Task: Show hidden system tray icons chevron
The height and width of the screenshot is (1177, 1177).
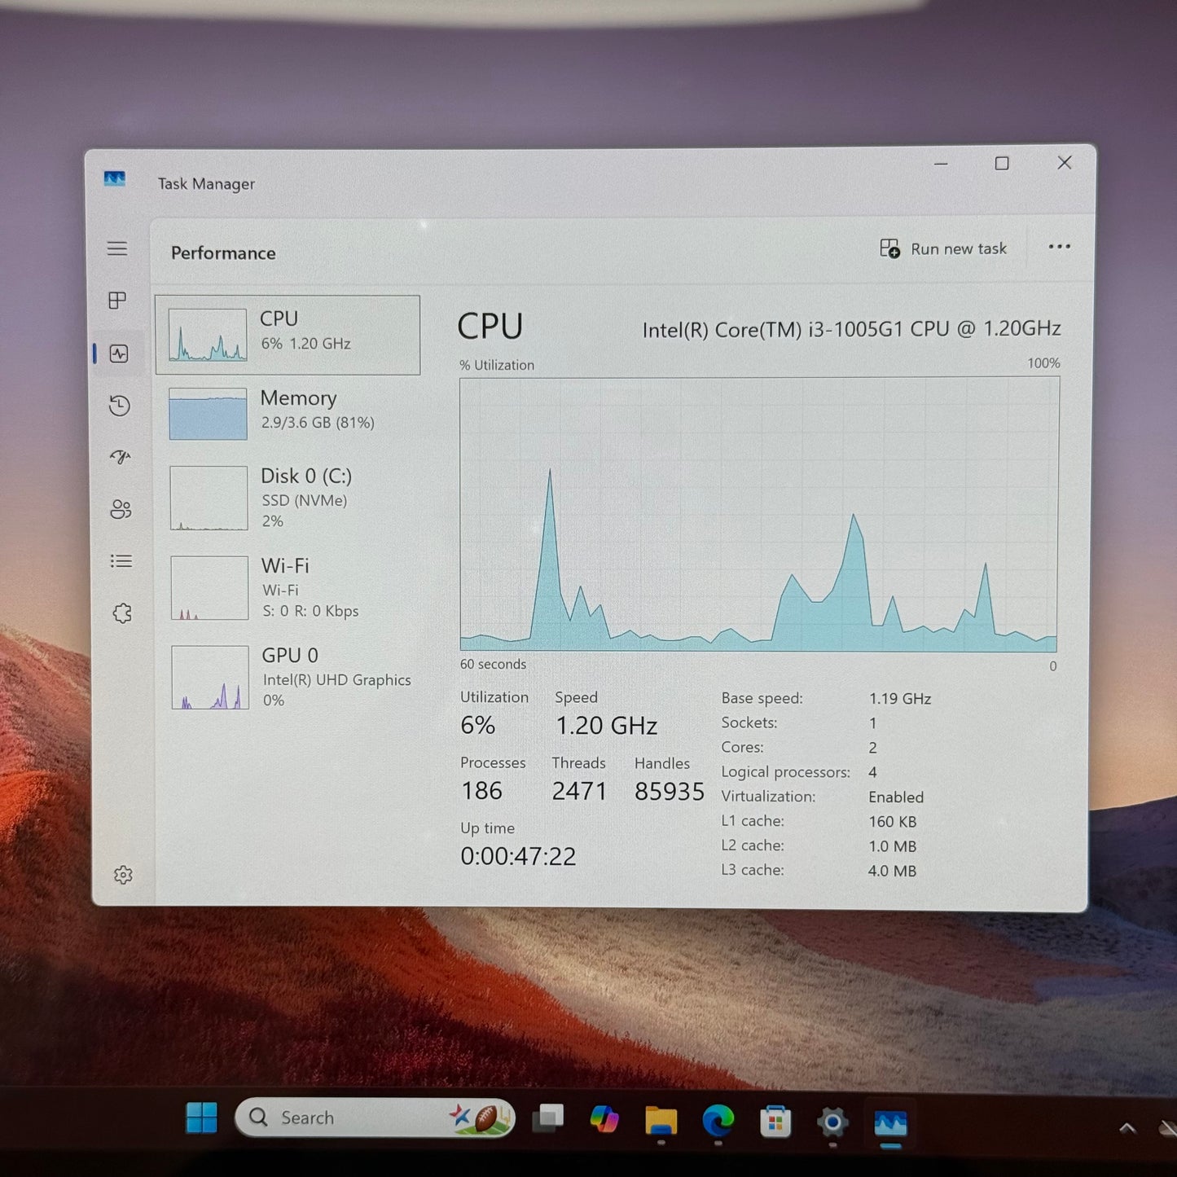Action: click(x=1127, y=1128)
